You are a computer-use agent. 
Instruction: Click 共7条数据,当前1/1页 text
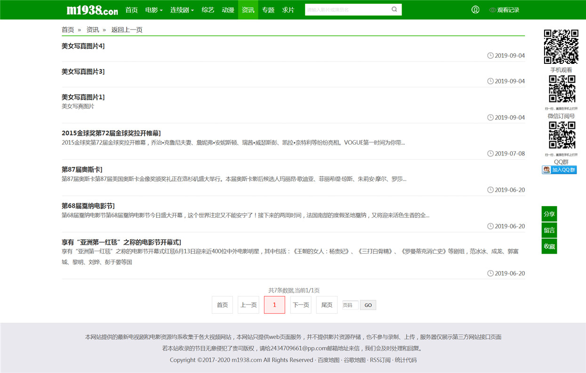pos(294,290)
